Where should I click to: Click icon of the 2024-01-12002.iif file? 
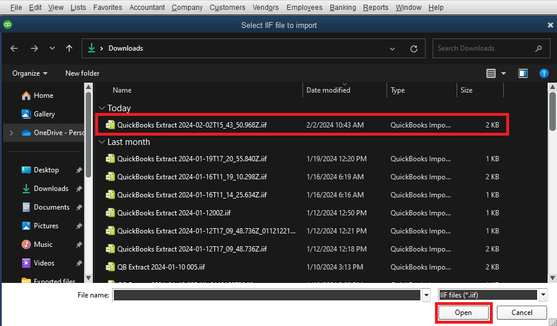coord(110,212)
